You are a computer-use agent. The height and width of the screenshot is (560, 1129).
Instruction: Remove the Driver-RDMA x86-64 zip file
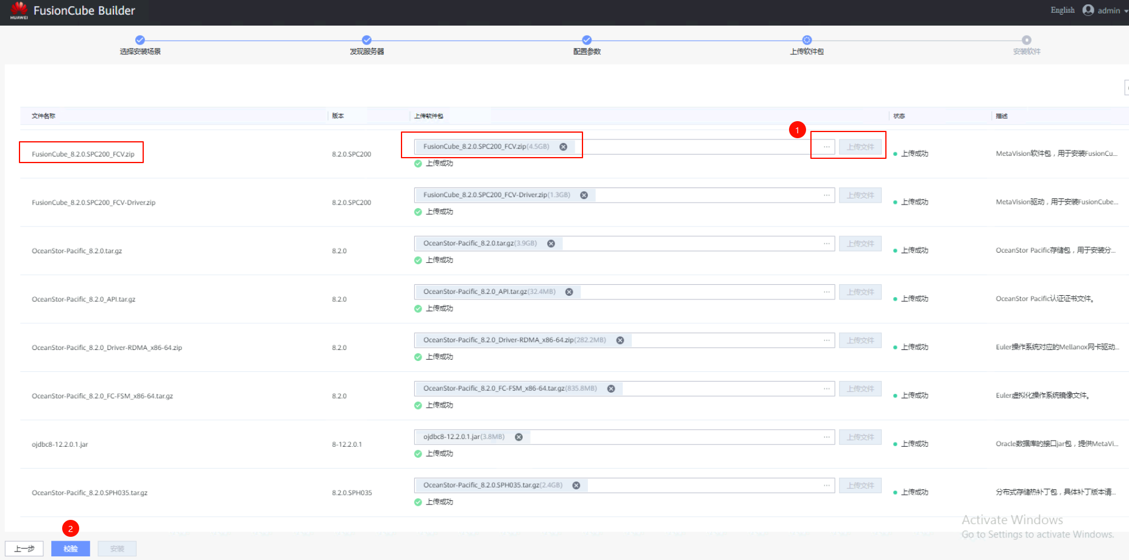point(620,340)
